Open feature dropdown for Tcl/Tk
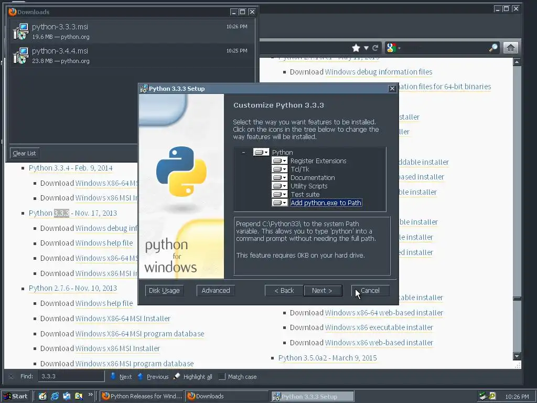Viewport: 537px width, 403px height. [x=280, y=169]
